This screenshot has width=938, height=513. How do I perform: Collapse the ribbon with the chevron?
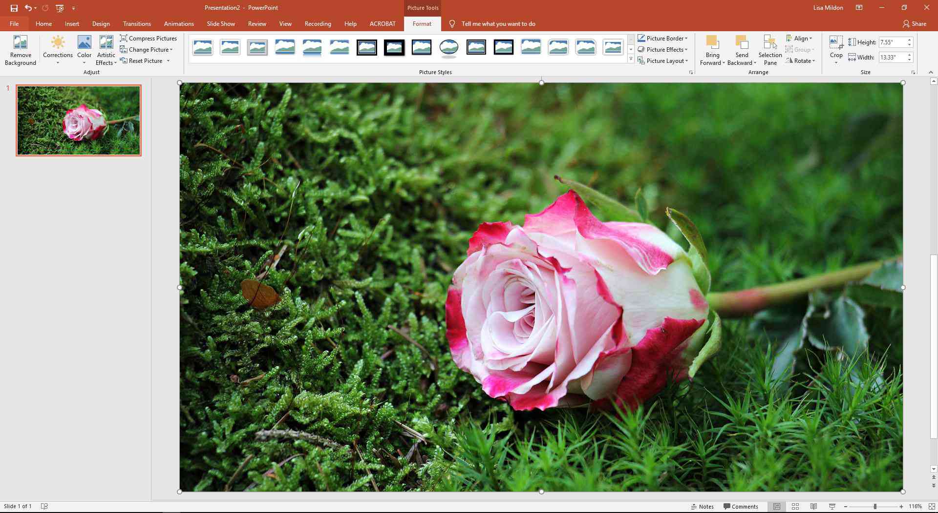pos(931,72)
